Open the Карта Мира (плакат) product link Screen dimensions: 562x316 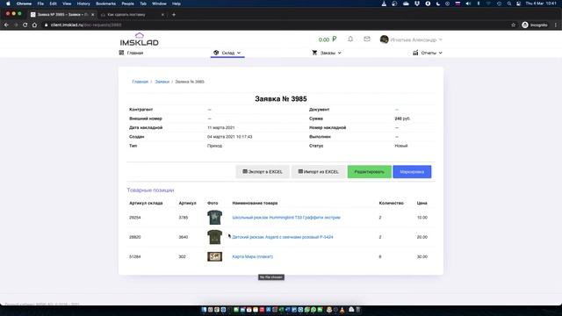tap(252, 256)
